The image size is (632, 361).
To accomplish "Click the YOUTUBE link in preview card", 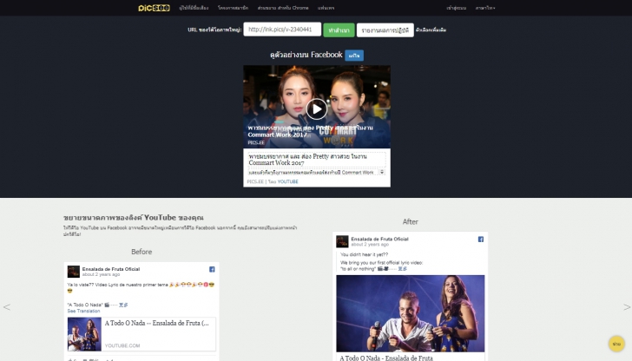I will coord(288,181).
